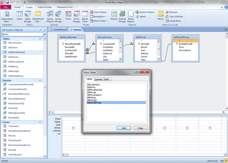Toggle Show checkbox in first grid column

[74, 128]
